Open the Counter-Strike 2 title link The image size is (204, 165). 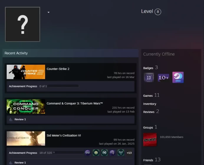tap(58, 69)
